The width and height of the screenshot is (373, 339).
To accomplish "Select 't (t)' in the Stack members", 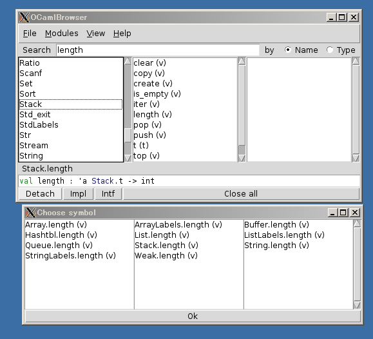I will click(x=185, y=146).
